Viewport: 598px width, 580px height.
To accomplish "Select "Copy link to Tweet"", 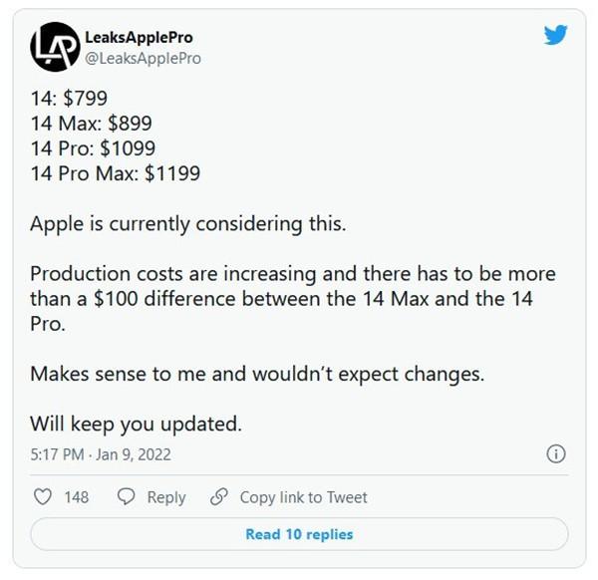I will pos(303,496).
